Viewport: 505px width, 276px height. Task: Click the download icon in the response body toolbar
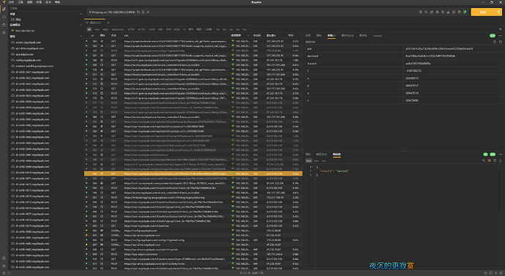click(501, 160)
